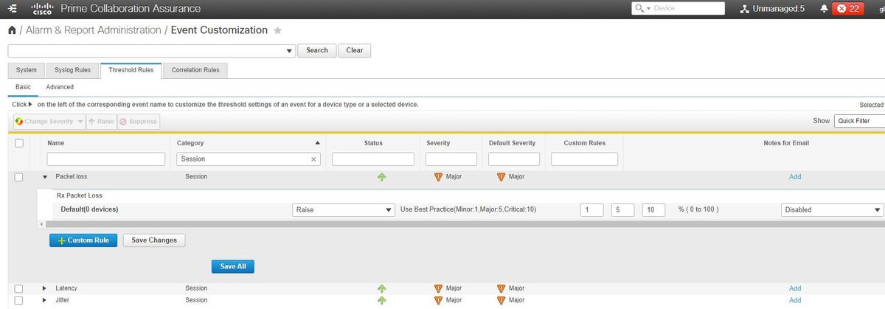The height and width of the screenshot is (309, 885).
Task: Check the Jitter row checkbox
Action: pyautogui.click(x=19, y=300)
